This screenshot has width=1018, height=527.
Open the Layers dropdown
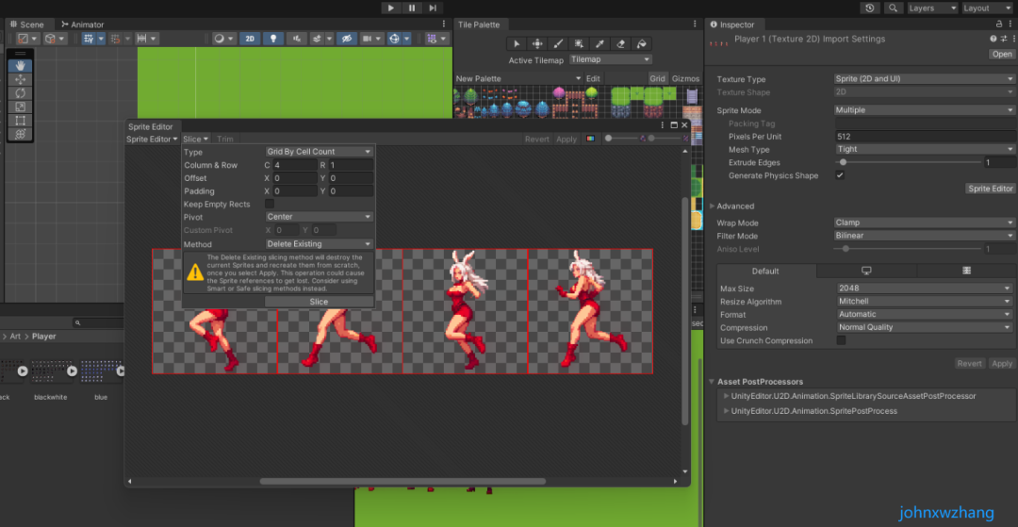[x=932, y=8]
